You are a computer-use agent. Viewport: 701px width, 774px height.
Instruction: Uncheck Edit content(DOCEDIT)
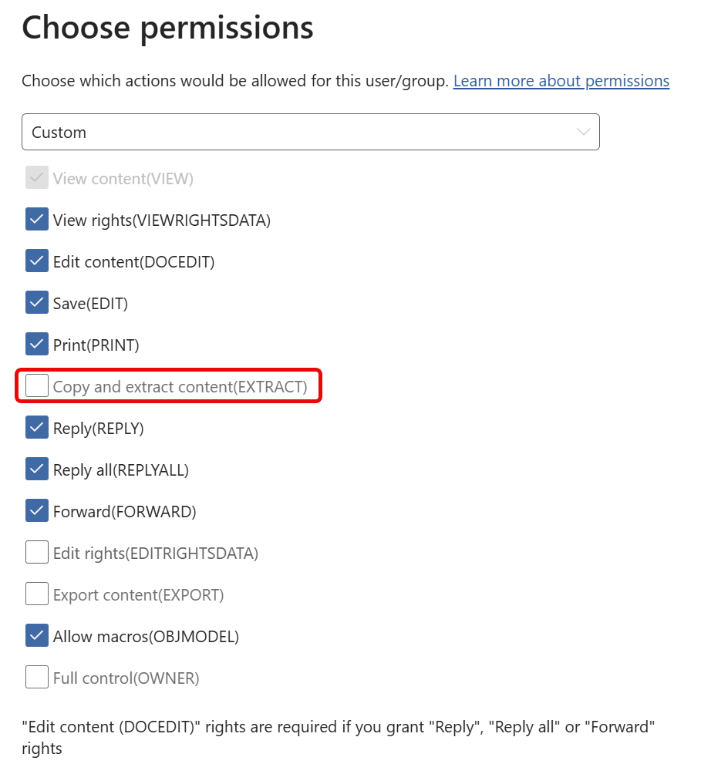(36, 261)
